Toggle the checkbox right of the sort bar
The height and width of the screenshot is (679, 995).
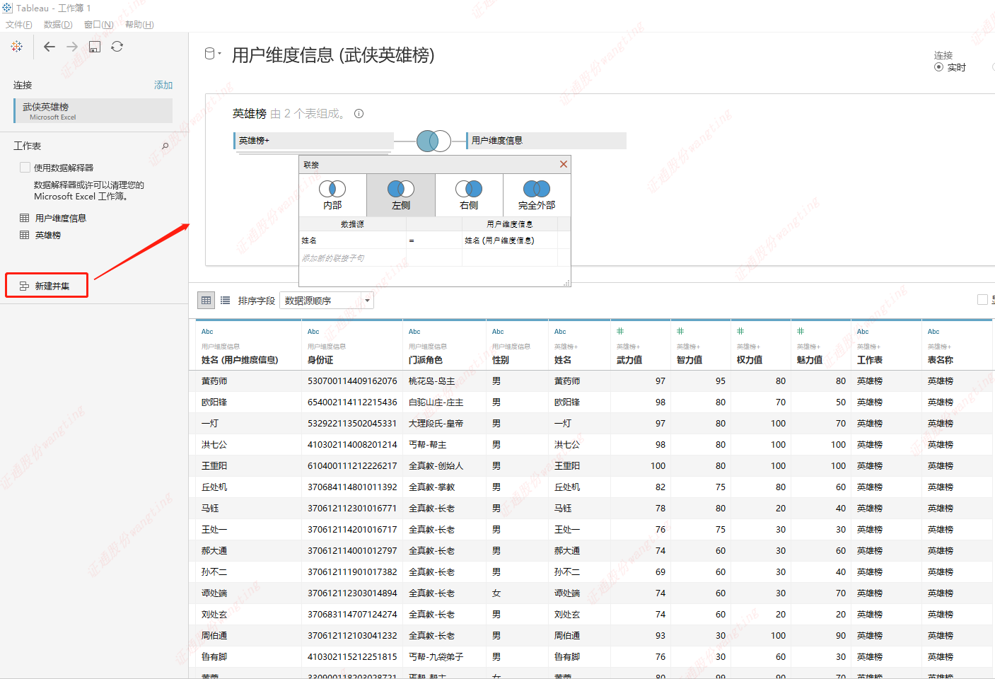[982, 300]
